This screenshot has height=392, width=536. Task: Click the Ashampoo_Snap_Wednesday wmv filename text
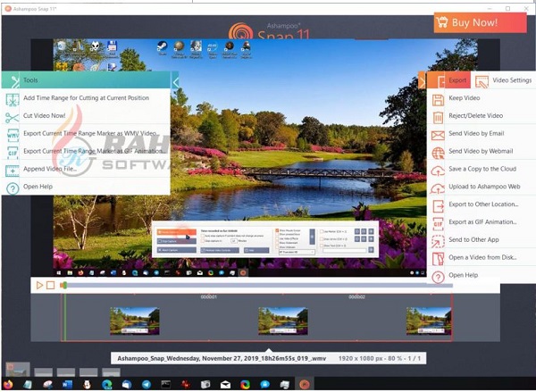(222, 358)
